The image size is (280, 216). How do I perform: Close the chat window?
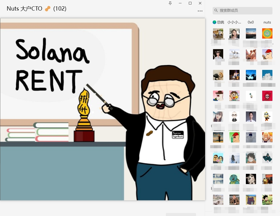pos(200,3)
